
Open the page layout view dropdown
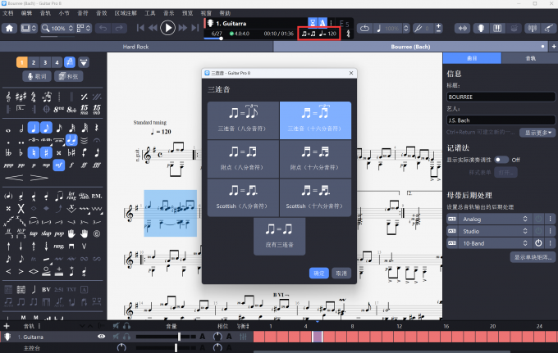(x=83, y=28)
